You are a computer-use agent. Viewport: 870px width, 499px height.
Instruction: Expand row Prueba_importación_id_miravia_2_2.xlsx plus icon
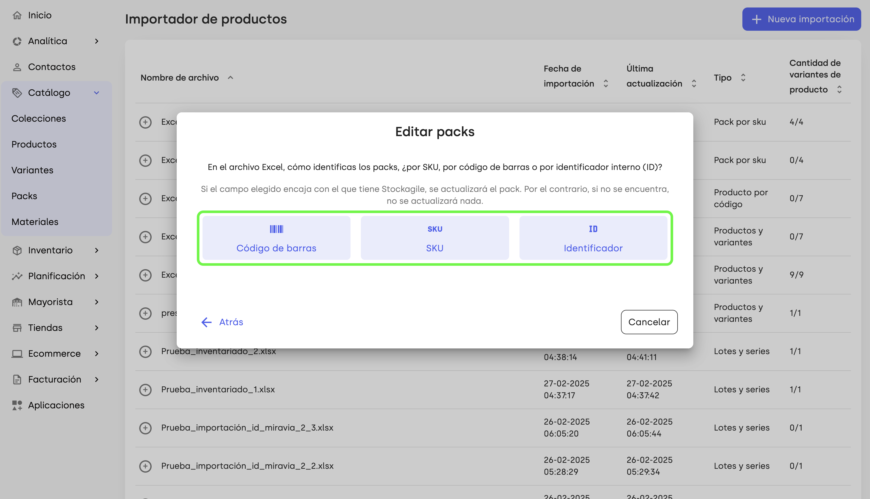pos(145,466)
